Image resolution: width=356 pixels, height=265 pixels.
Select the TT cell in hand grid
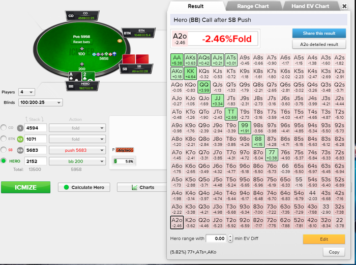(x=231, y=114)
